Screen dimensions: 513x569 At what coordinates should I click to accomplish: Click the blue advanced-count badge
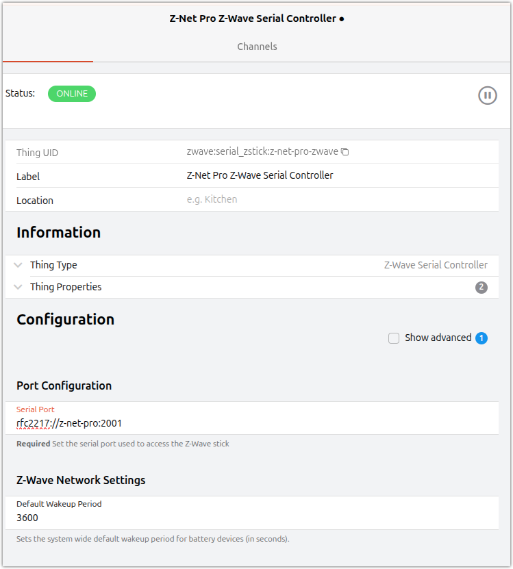(x=481, y=338)
